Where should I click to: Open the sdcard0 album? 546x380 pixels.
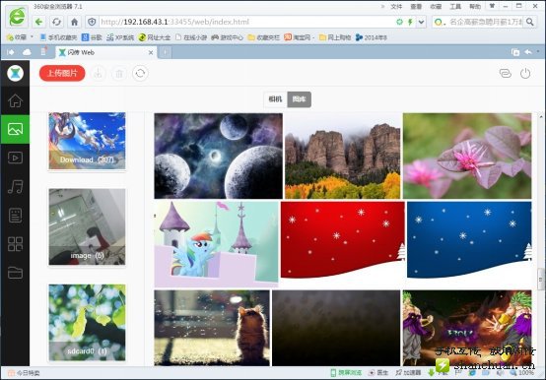87,322
